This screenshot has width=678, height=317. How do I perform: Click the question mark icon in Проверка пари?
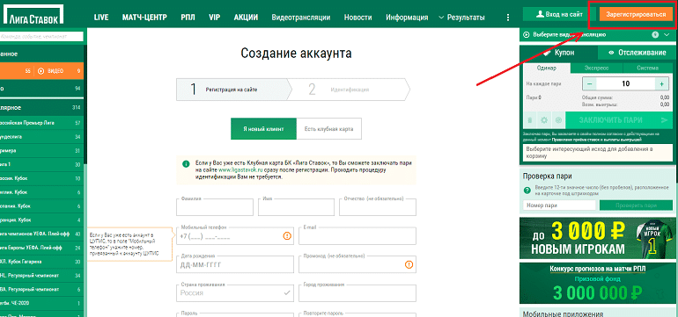[x=527, y=191]
